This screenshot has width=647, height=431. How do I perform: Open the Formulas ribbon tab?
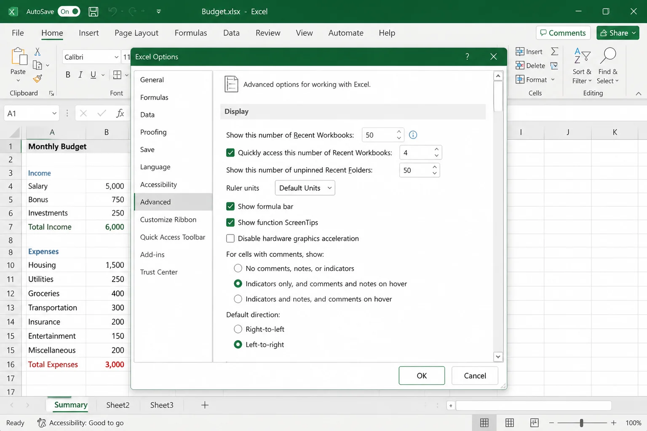191,33
